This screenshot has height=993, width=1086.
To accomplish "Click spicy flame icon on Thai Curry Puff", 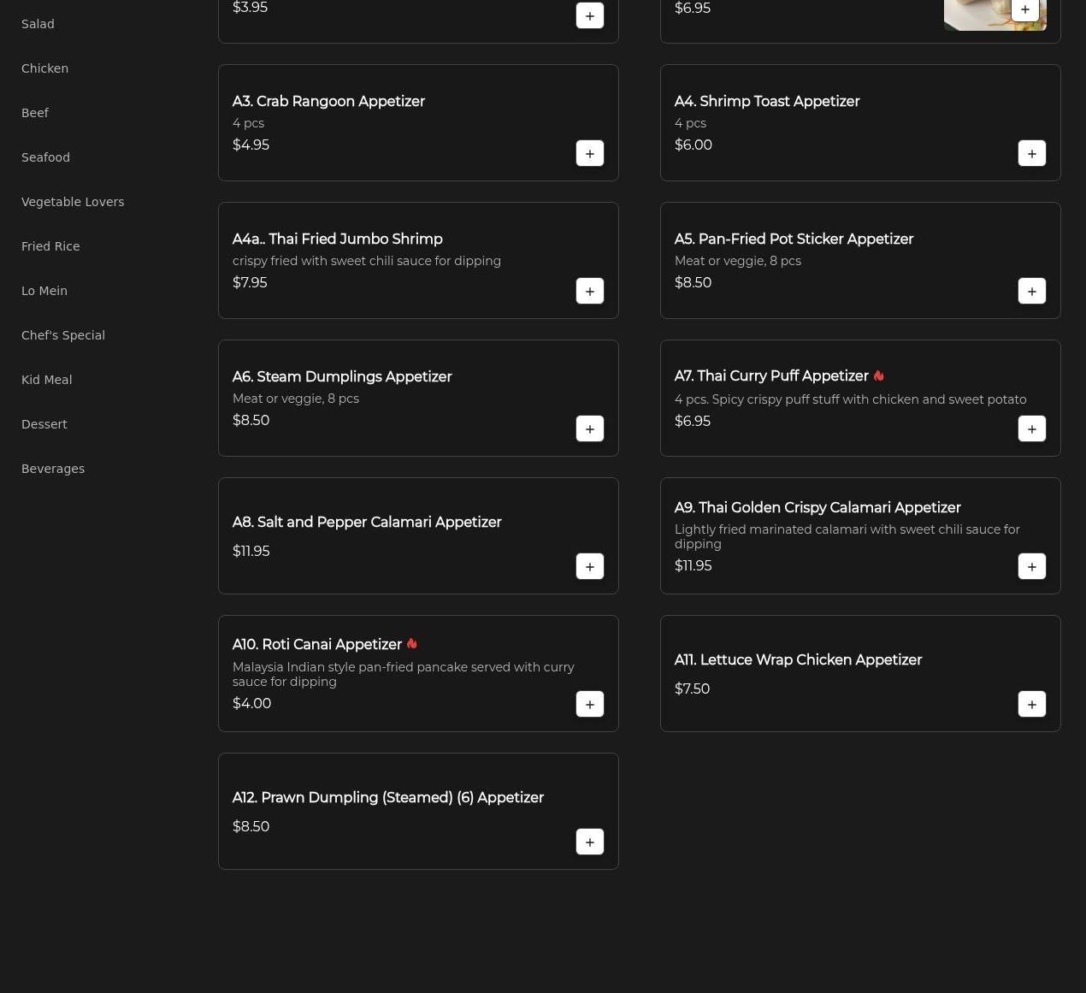I will [x=878, y=375].
